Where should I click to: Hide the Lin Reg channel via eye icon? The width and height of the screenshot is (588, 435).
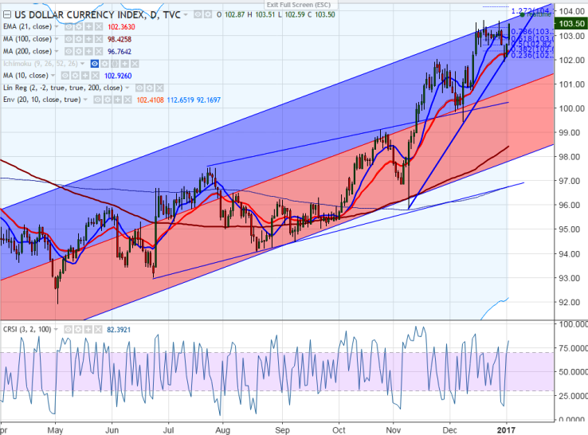point(139,88)
